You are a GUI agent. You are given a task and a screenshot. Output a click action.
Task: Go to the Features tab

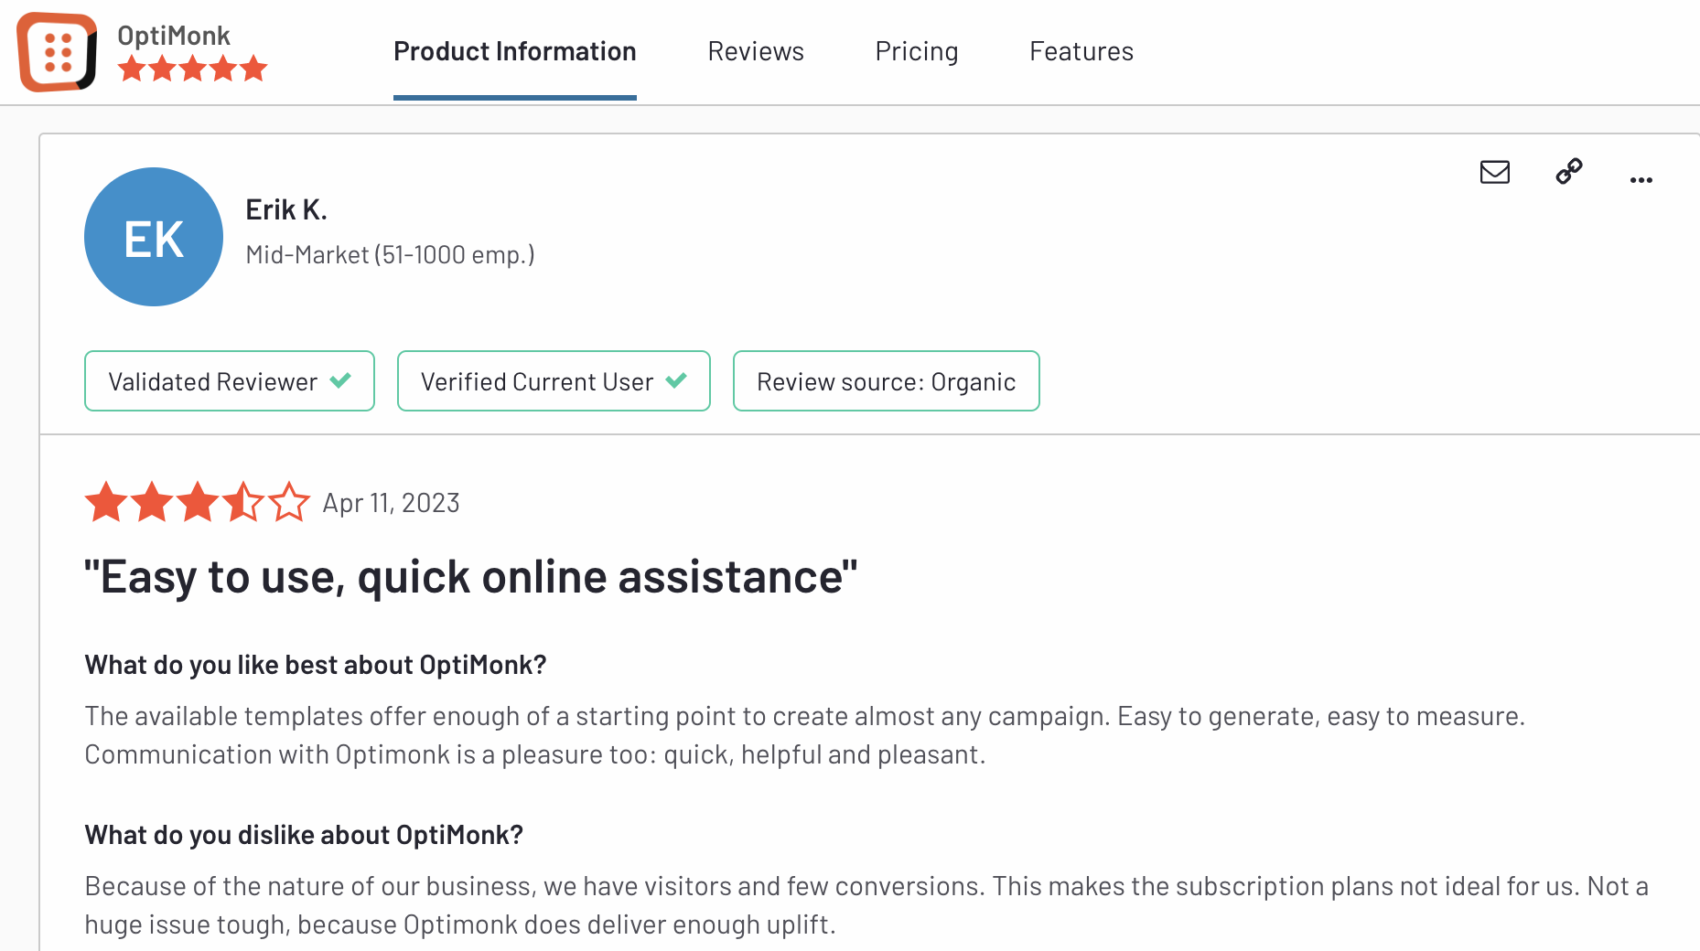1081,51
